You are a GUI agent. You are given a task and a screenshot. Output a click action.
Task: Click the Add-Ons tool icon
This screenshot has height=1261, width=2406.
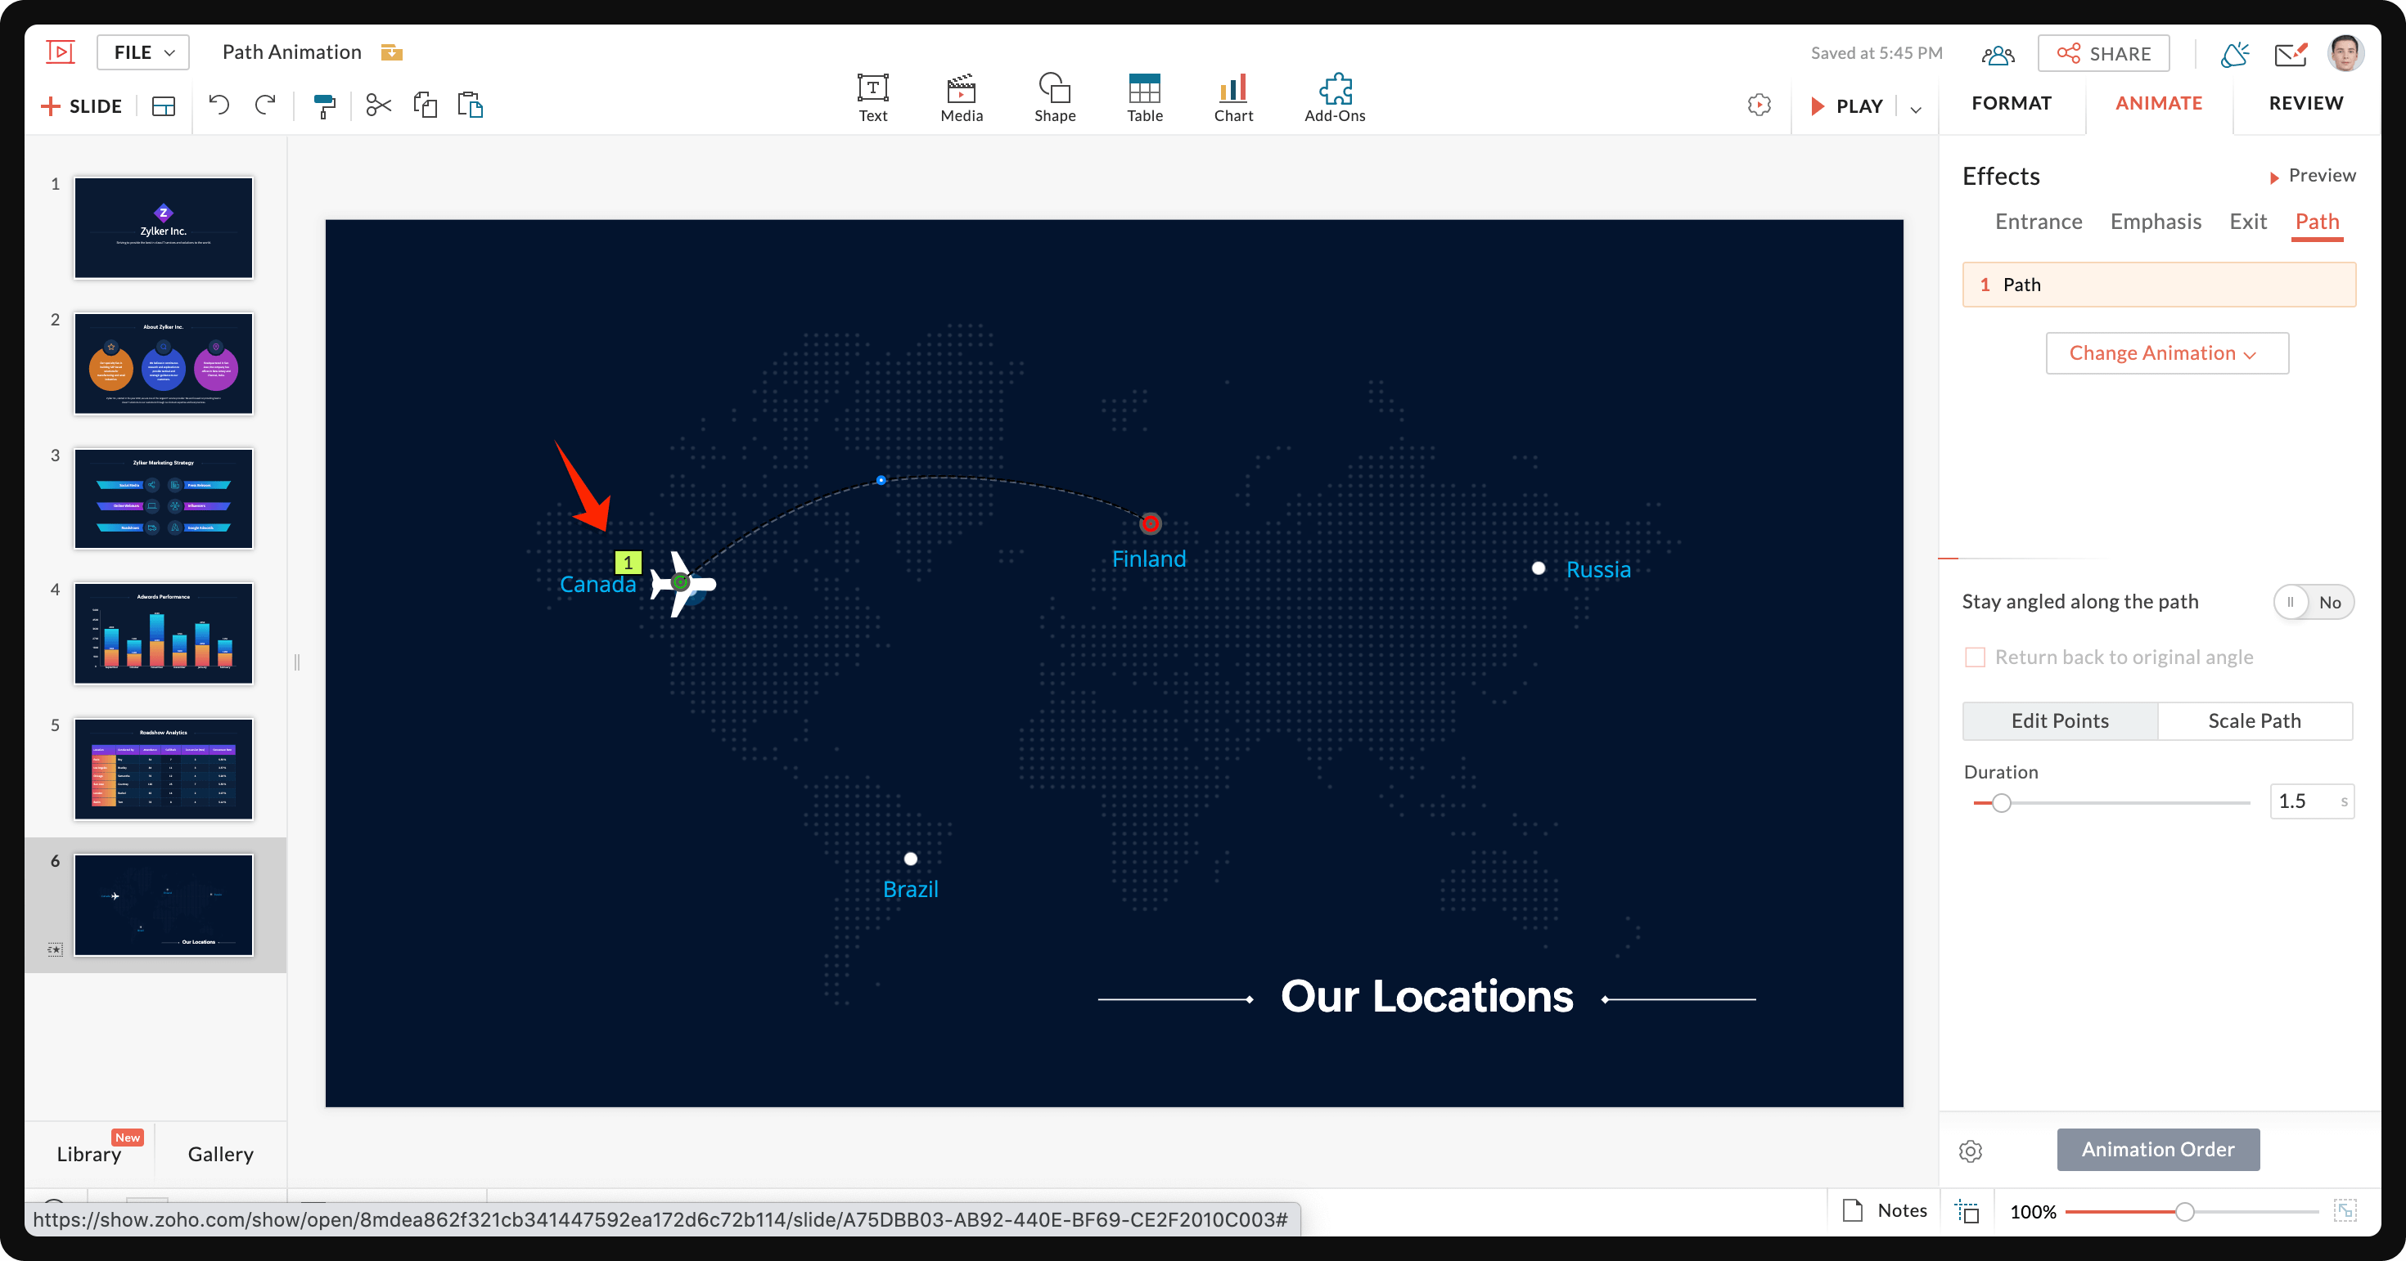coord(1335,89)
